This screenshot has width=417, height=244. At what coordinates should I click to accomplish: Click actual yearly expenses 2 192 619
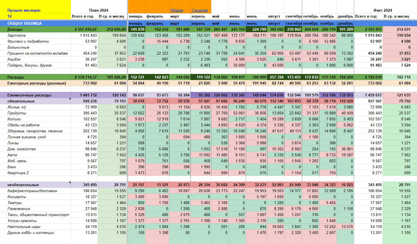click(x=373, y=77)
